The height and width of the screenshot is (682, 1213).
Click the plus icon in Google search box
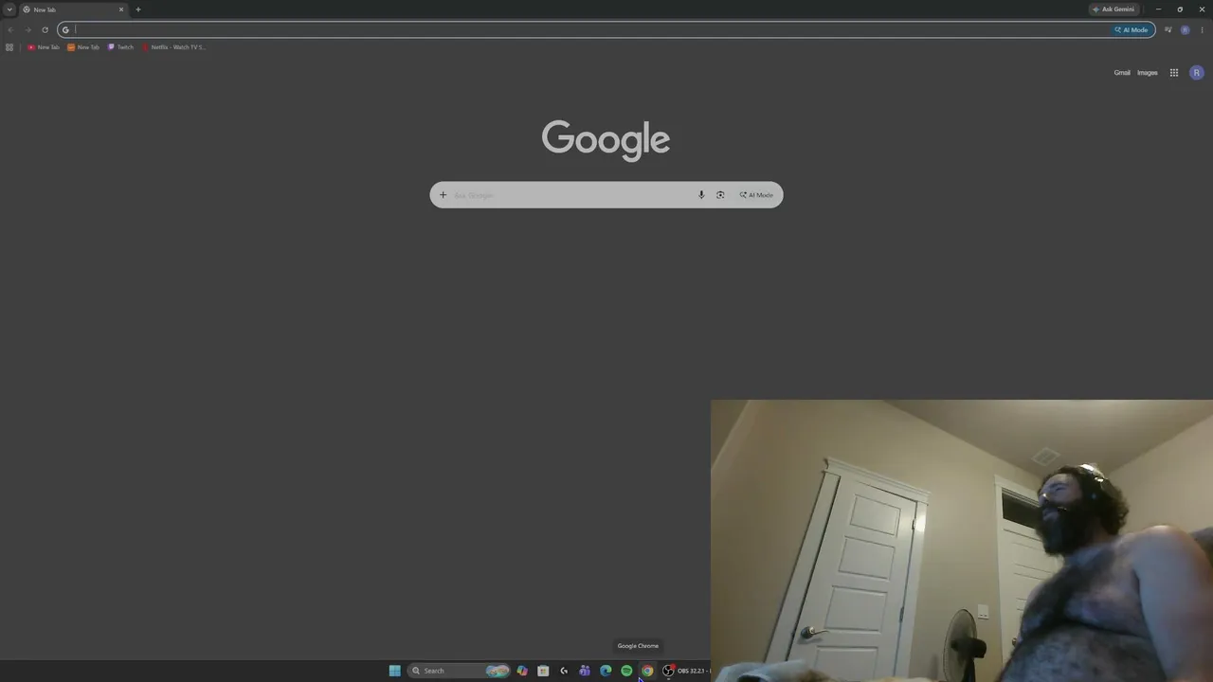pos(443,195)
